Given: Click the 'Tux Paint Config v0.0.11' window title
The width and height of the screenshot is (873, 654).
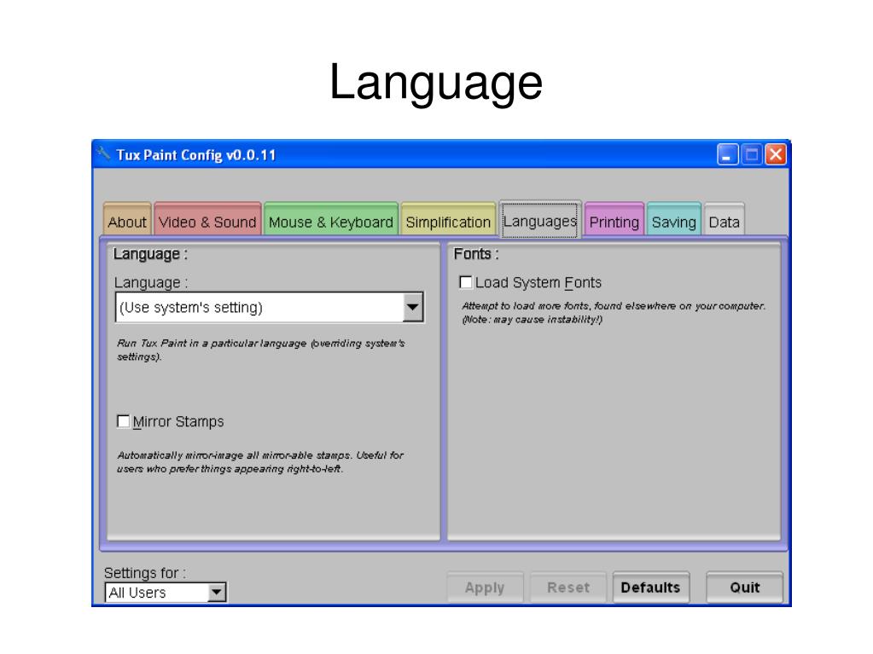Looking at the screenshot, I should coord(196,154).
